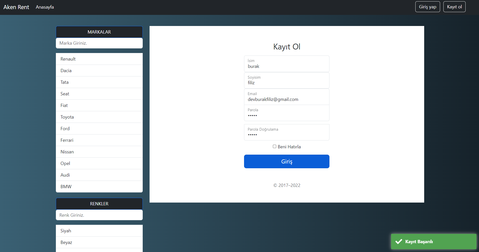Click the Aken Rent brand title
479x252 pixels.
click(16, 7)
